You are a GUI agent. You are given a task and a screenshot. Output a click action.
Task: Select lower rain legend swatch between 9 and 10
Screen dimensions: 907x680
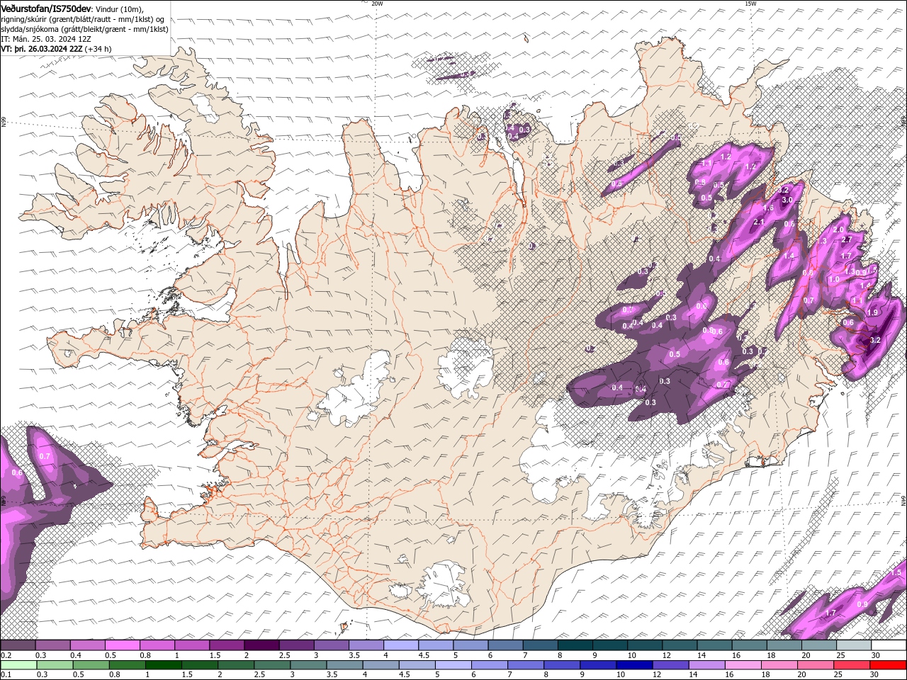(598, 665)
